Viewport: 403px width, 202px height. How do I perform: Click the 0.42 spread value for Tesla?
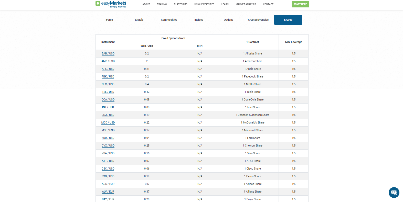(x=147, y=92)
